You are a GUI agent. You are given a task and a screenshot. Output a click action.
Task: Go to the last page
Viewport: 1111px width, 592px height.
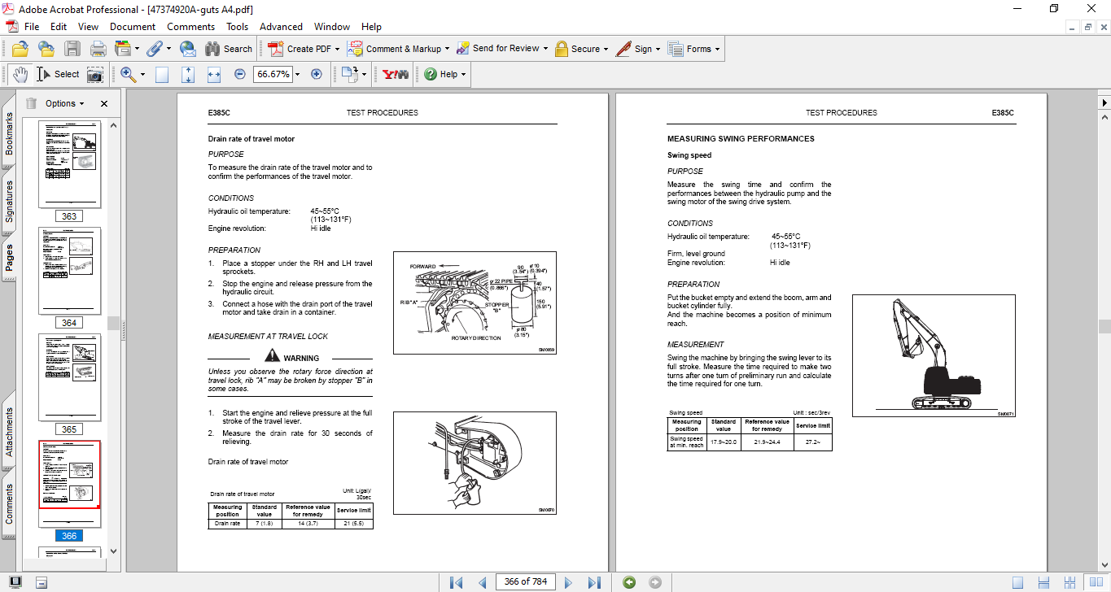[x=594, y=582]
